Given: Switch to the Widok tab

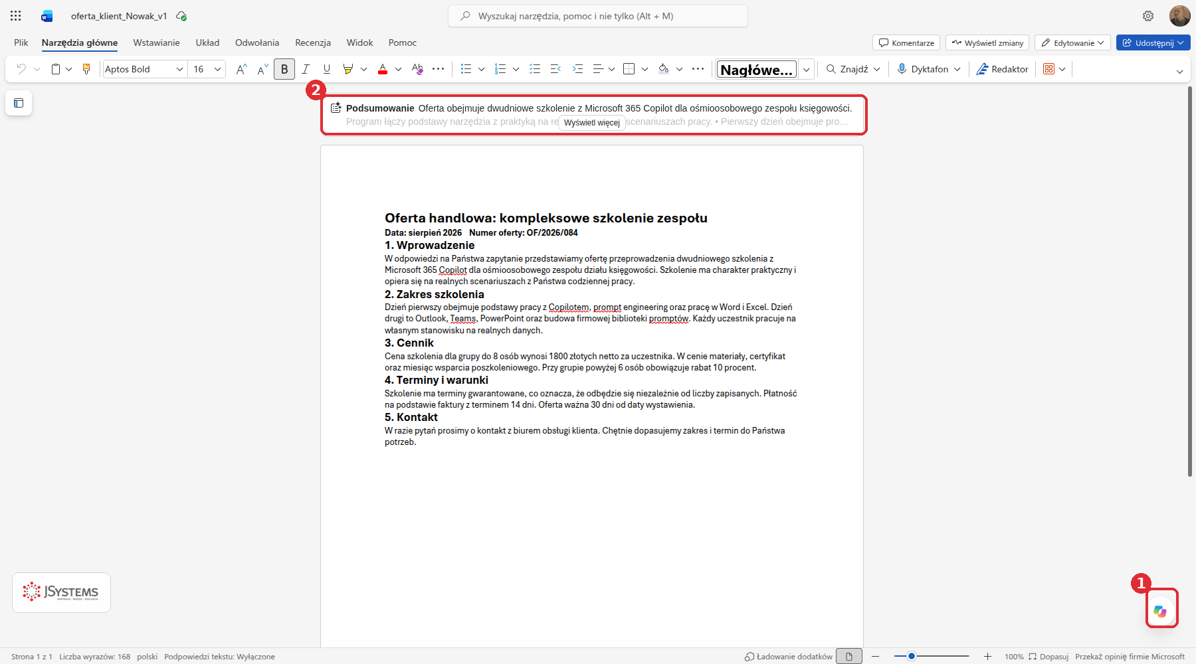Looking at the screenshot, I should point(360,42).
